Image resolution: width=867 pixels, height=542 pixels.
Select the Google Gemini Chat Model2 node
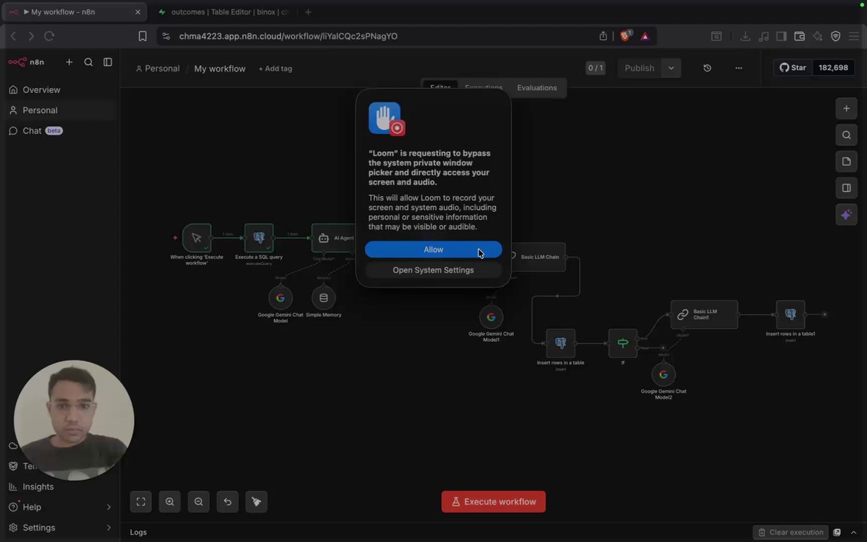pyautogui.click(x=664, y=374)
